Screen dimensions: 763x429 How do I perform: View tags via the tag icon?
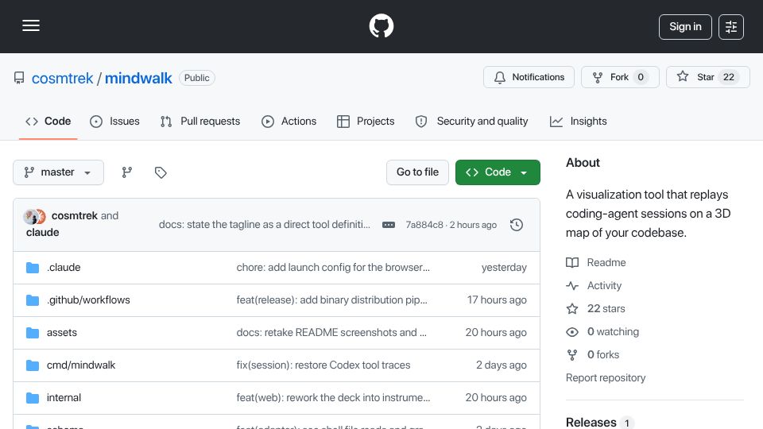[x=161, y=172]
